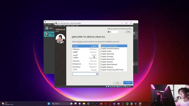Click the taskbar Search box

tap(62, 104)
